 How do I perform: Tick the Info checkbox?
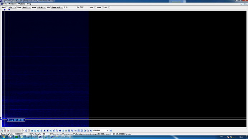109,8
